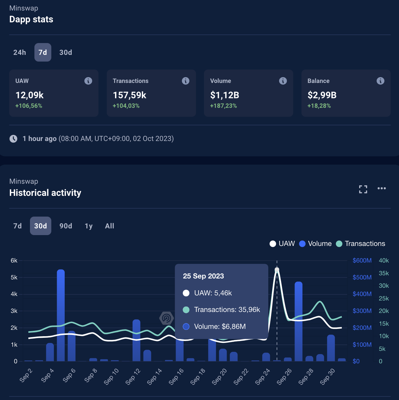Click the Sep 30 volume bar
Screen dimensions: 399x400
pyautogui.click(x=331, y=348)
